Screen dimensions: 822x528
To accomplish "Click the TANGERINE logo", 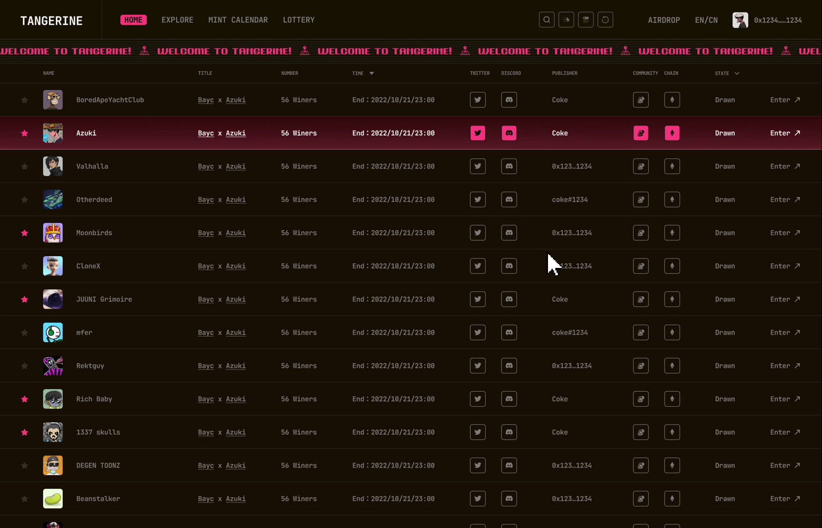I will pos(51,21).
